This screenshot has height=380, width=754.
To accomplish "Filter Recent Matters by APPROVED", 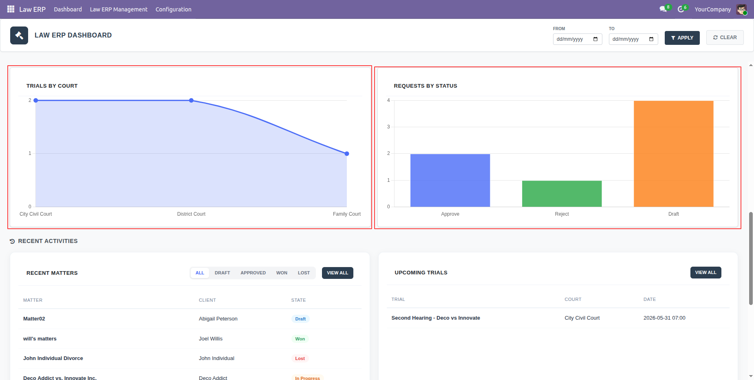I will (253, 273).
